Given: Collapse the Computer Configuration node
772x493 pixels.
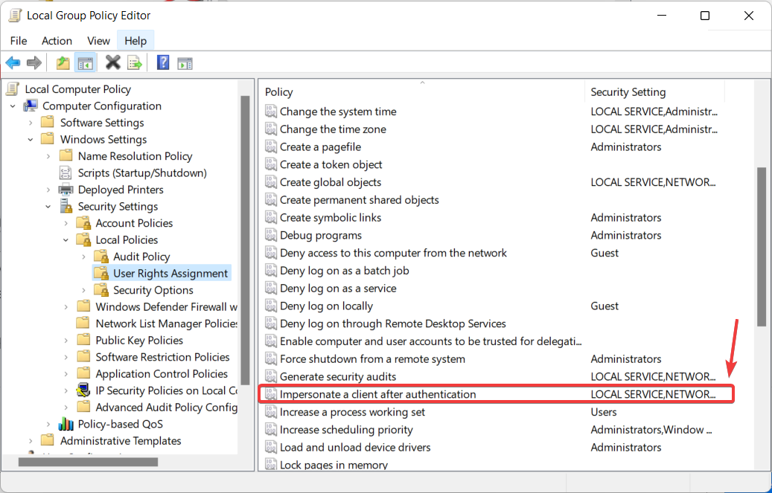Looking at the screenshot, I should pos(13,106).
